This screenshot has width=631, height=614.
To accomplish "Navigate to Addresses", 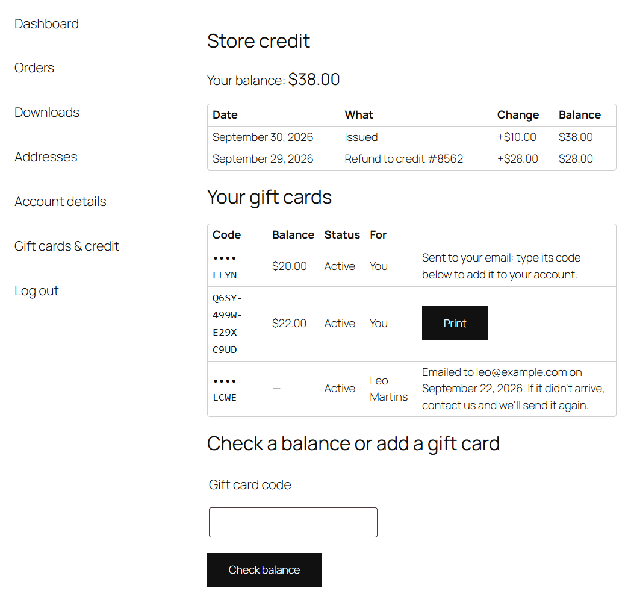I will [46, 157].
